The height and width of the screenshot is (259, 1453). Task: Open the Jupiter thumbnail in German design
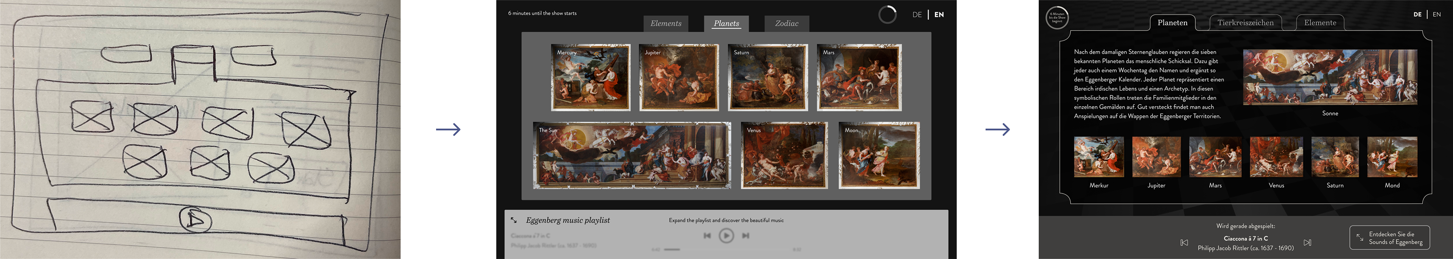pyautogui.click(x=1156, y=157)
